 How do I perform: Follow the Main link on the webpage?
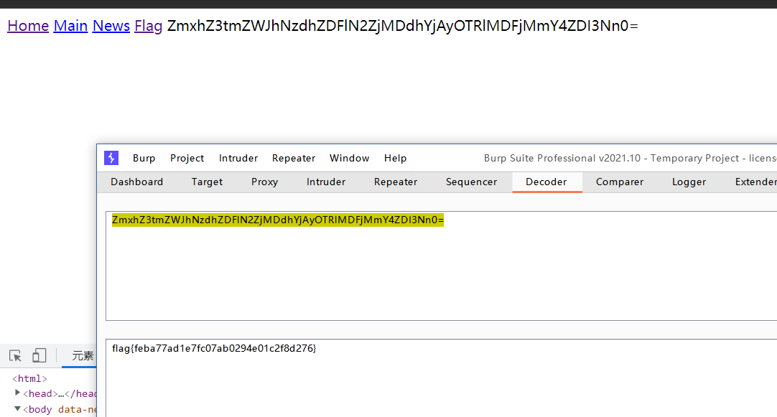[x=70, y=26]
